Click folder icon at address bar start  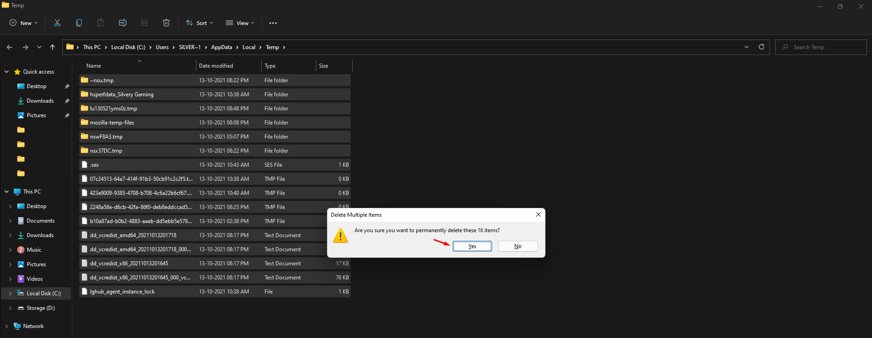point(70,47)
